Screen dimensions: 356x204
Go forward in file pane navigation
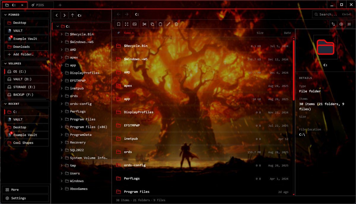127,14
